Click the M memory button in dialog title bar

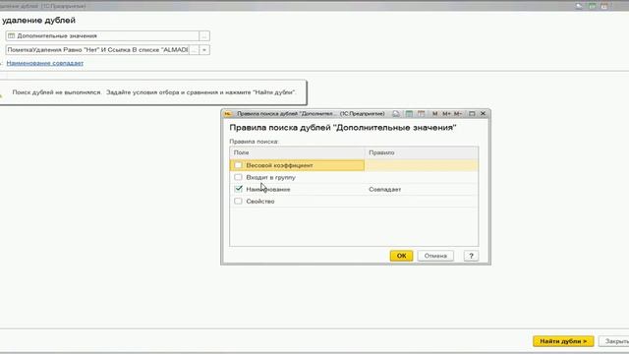[434, 114]
